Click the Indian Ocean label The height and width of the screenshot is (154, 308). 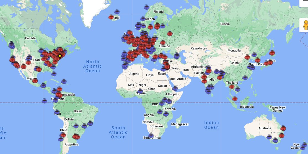pos(211,125)
